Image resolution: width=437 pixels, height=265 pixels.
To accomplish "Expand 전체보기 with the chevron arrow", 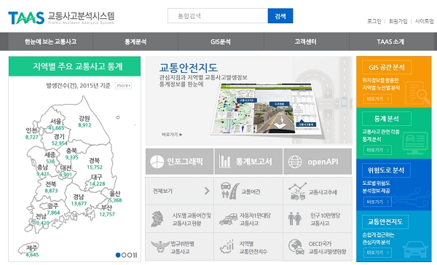I will coord(207,191).
